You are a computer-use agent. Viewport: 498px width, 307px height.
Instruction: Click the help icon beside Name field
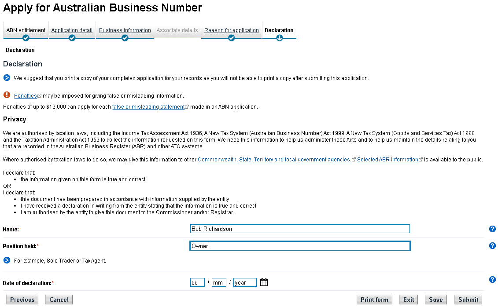click(x=492, y=229)
